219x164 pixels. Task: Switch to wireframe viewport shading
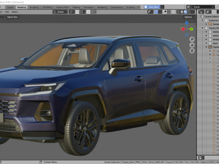(x=178, y=12)
